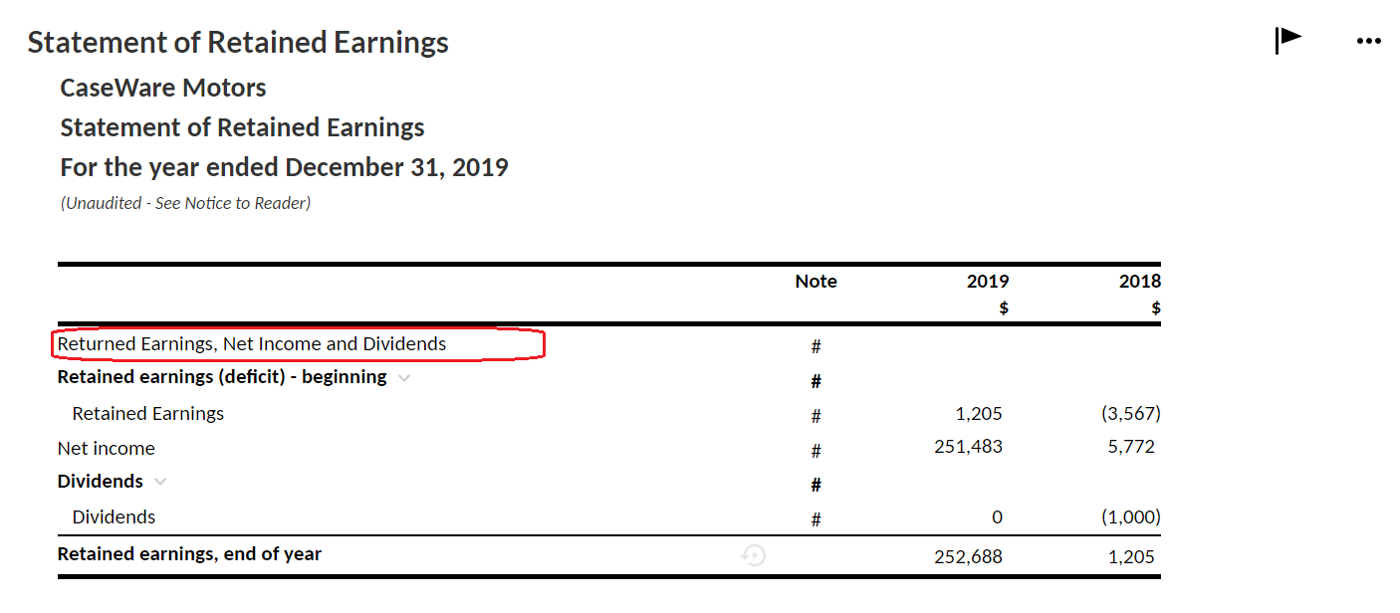Click the 2019 end of year total 252,688
This screenshot has width=1400, height=613.
coord(968,556)
